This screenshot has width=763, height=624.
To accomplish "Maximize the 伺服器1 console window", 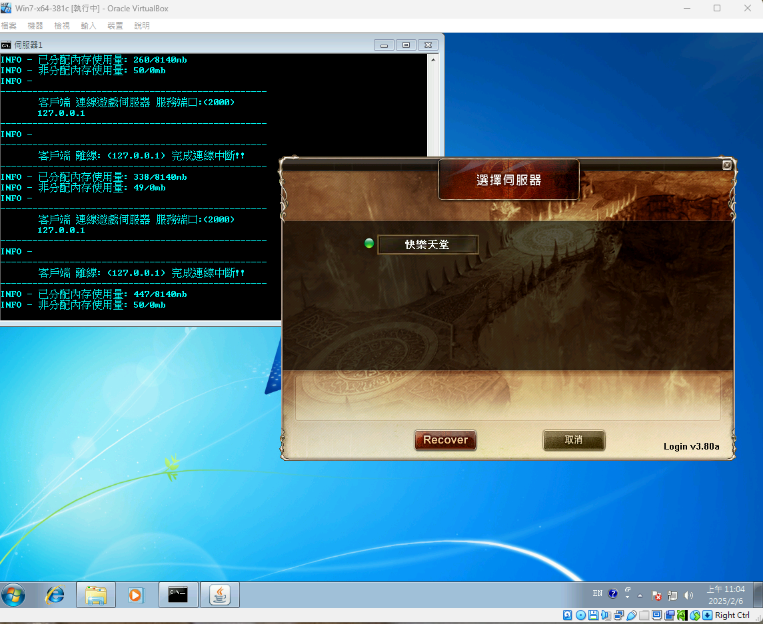I will (406, 45).
